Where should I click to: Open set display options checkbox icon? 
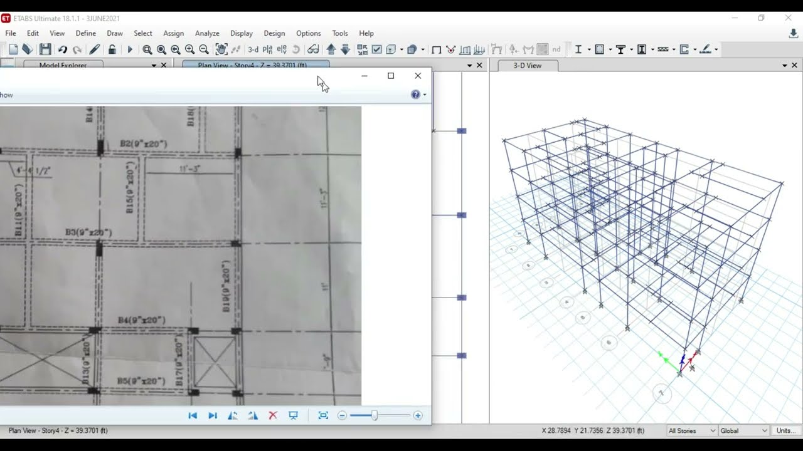(376, 49)
